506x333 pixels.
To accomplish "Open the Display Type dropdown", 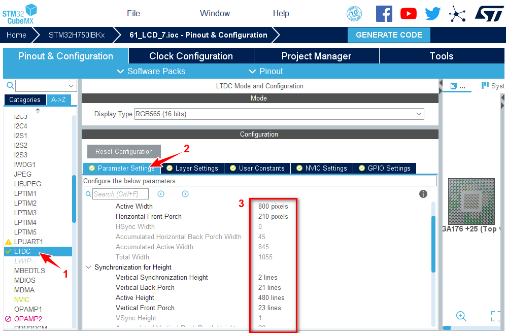I will (419, 114).
